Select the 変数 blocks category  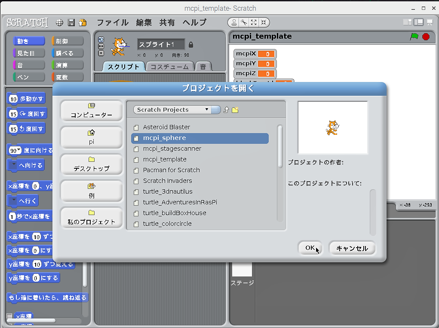(68, 77)
